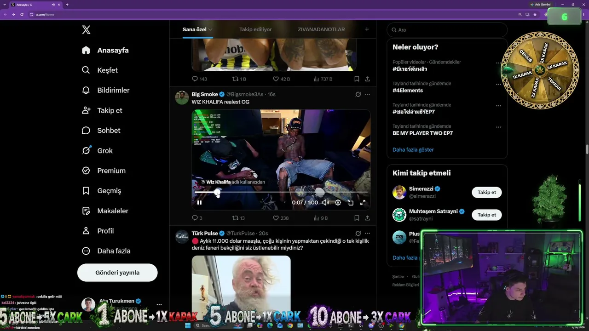
Task: Share the post with 737 B views
Action: click(x=367, y=79)
